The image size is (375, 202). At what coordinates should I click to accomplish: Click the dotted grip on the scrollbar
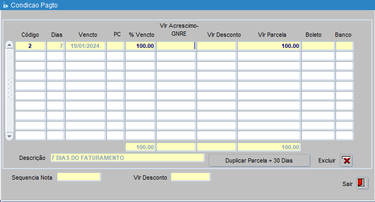pyautogui.click(x=10, y=88)
